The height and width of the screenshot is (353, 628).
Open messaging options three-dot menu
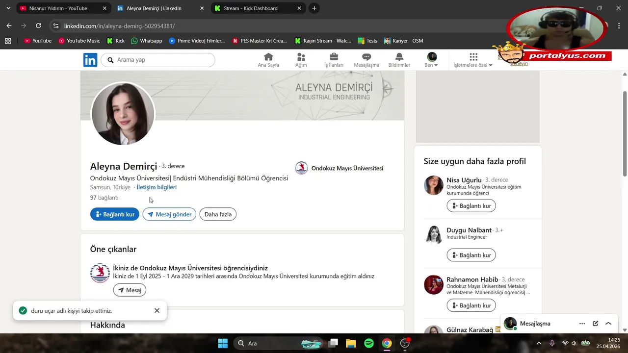pyautogui.click(x=582, y=324)
